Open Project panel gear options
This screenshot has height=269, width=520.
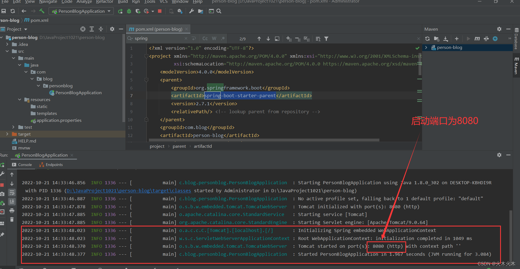112,29
